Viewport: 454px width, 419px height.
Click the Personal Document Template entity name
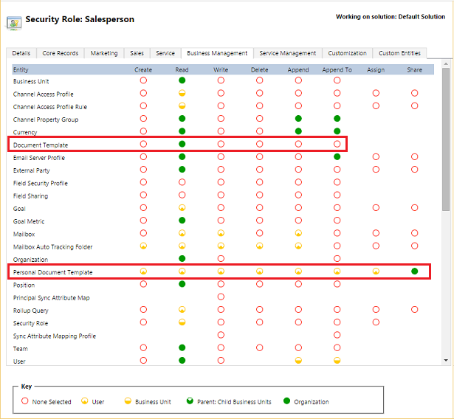pos(53,272)
